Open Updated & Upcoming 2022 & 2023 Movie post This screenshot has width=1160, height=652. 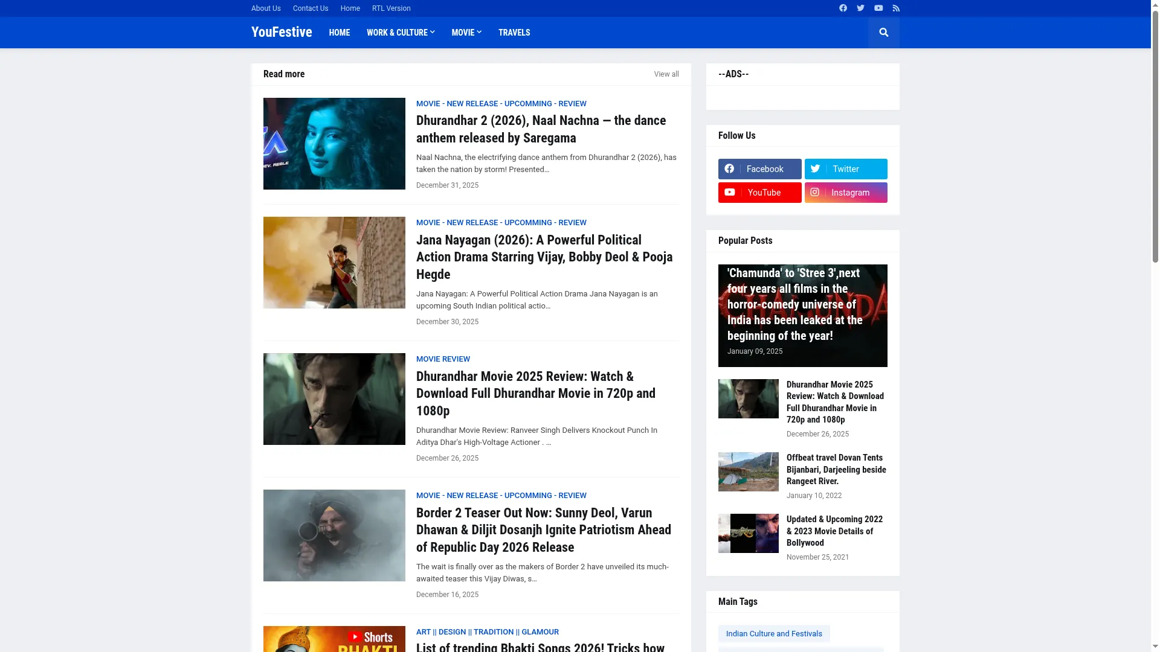[834, 531]
